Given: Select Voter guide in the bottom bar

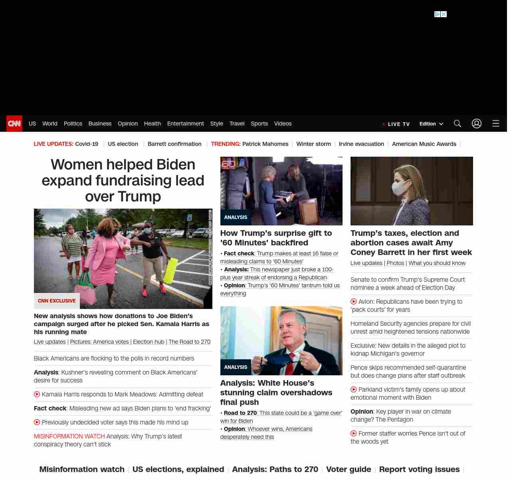Looking at the screenshot, I should (x=349, y=469).
